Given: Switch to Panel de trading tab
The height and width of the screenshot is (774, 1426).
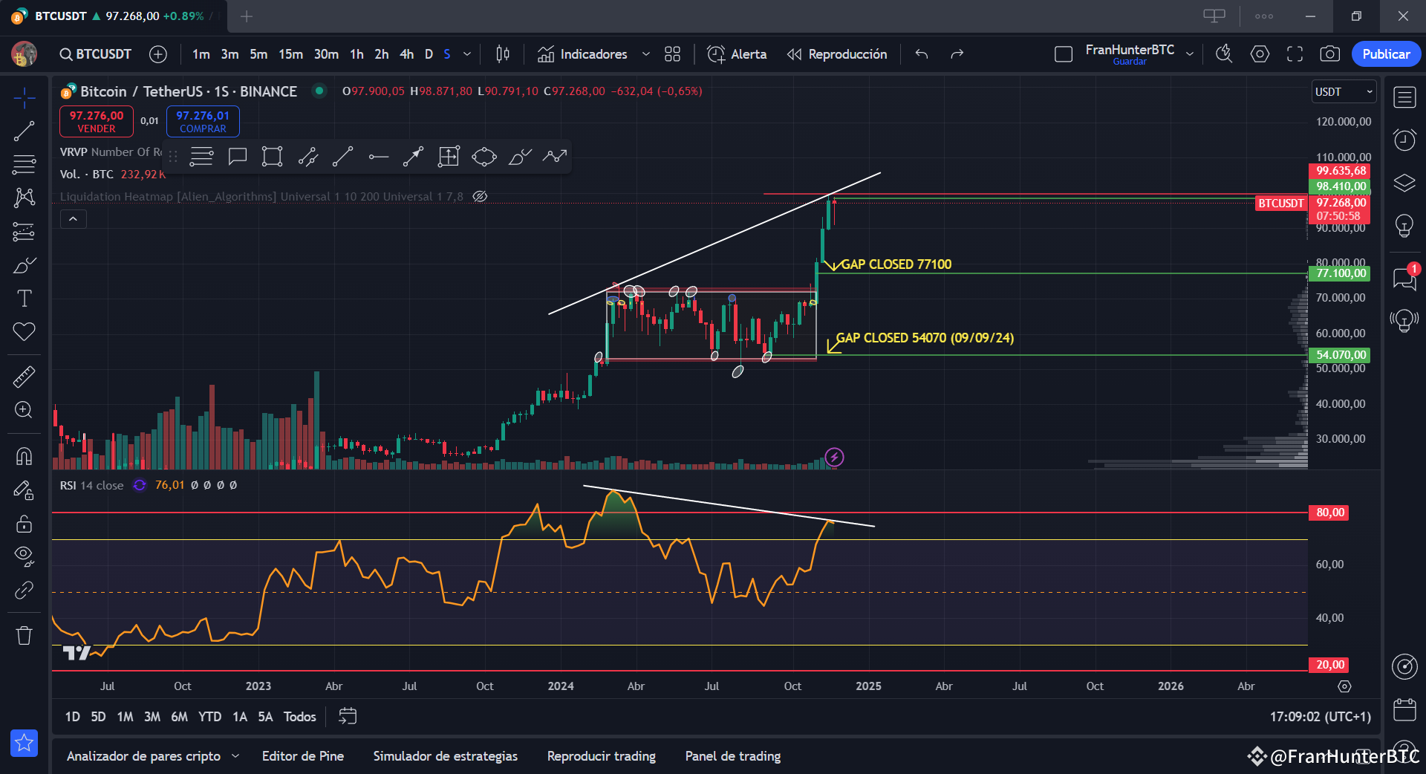Looking at the screenshot, I should [732, 756].
